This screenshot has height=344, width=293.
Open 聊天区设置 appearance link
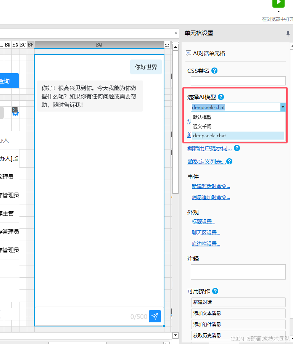pos(206,233)
